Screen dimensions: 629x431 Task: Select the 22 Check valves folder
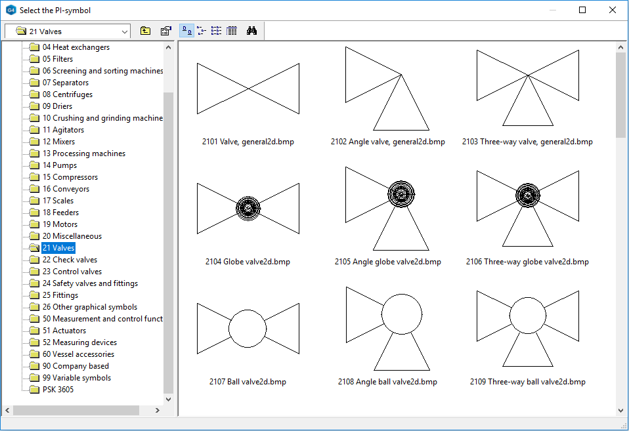(x=70, y=260)
